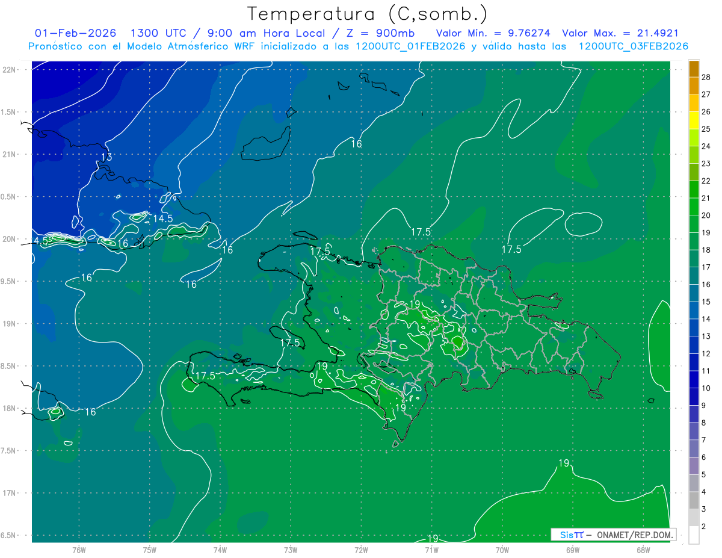The width and height of the screenshot is (722, 558).
Task: Select initialization time "1200UTC_01FEB2026"
Action: (x=410, y=46)
